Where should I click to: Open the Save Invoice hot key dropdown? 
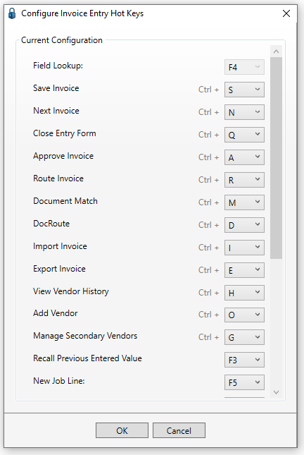tap(244, 90)
